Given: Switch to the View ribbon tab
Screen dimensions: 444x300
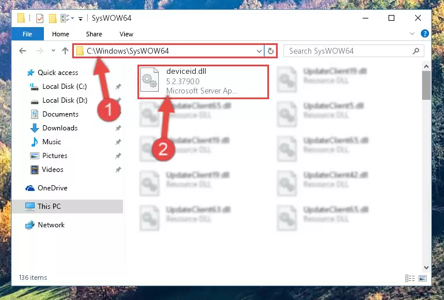Looking at the screenshot, I should point(126,34).
